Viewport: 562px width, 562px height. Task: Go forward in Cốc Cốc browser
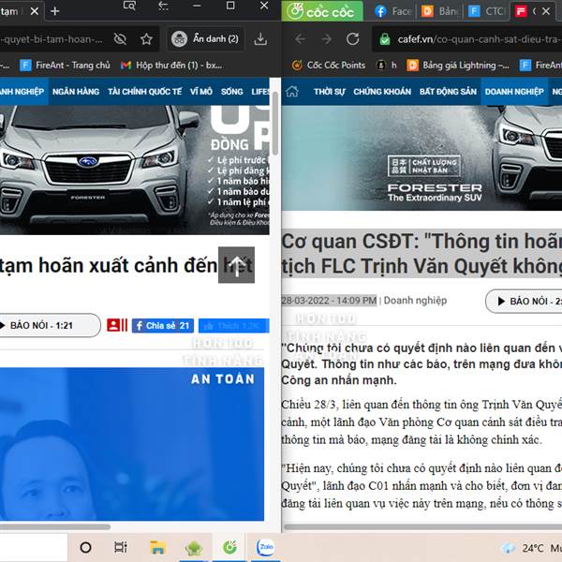click(x=327, y=38)
